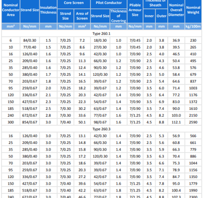Click the 'Pilot Conductor' group header
This screenshot has height=198, width=203.
tap(109, 3)
